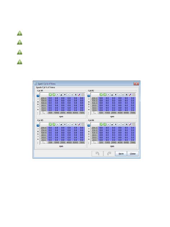170x227 pixels.
Task: Click the gray color square in Cyl #3 toolbar
Action: (x=83, y=124)
